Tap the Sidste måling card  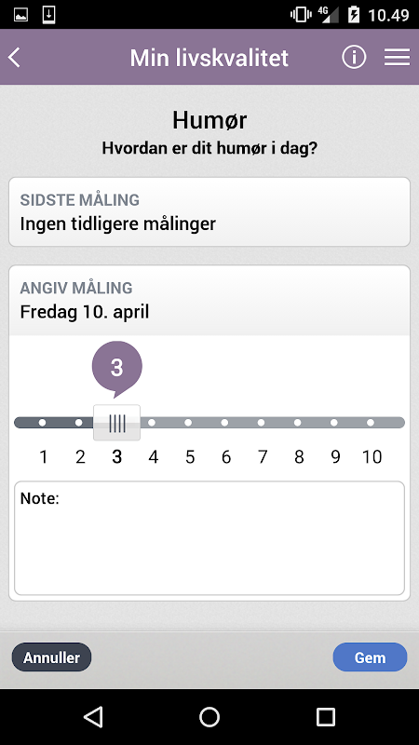click(209, 212)
